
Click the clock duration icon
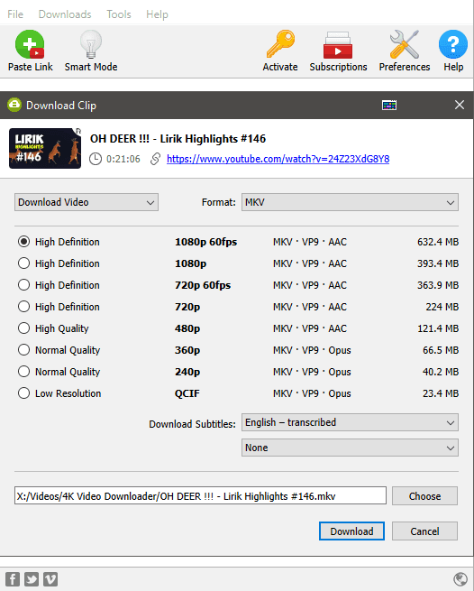[96, 159]
